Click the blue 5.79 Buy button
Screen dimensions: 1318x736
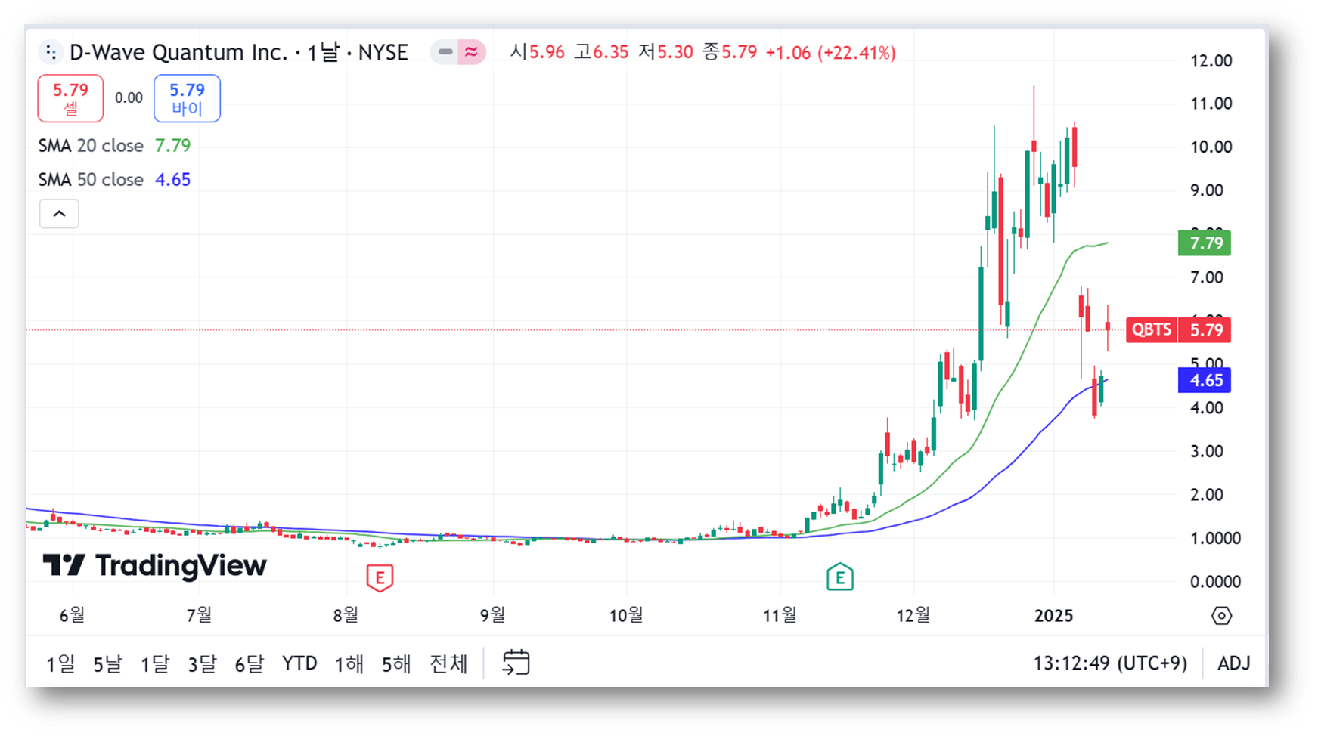click(x=187, y=98)
